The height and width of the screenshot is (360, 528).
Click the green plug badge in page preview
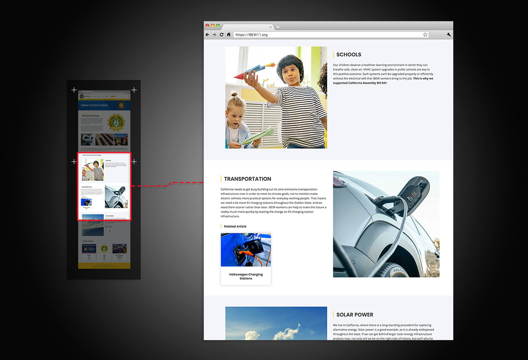click(x=115, y=122)
